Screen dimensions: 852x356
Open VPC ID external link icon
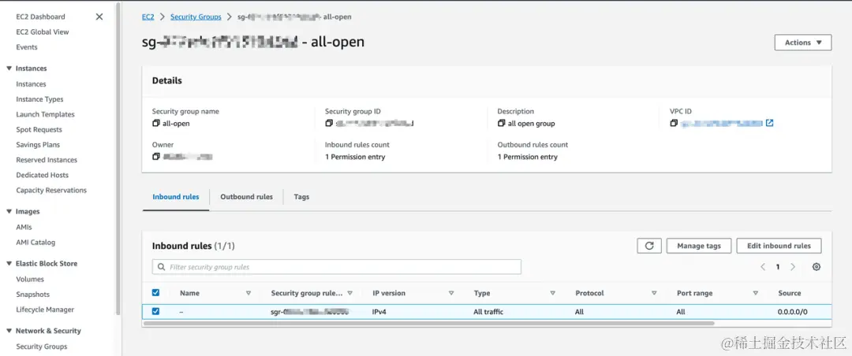click(x=769, y=123)
